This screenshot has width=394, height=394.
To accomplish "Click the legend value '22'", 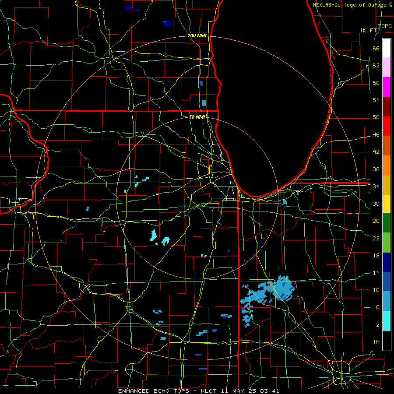I will point(376,239).
